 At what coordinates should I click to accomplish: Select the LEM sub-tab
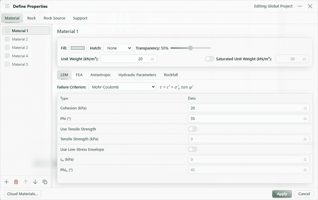[64, 75]
